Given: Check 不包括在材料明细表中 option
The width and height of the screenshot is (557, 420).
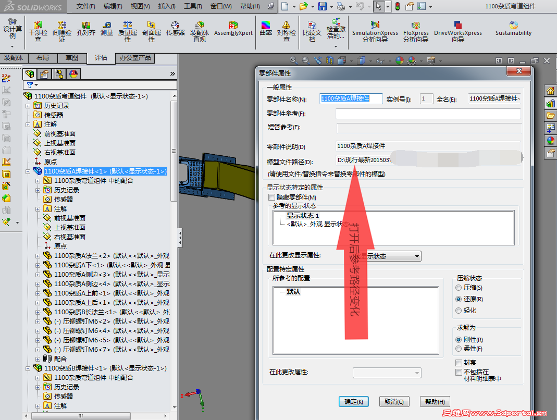Looking at the screenshot, I should pos(459,372).
